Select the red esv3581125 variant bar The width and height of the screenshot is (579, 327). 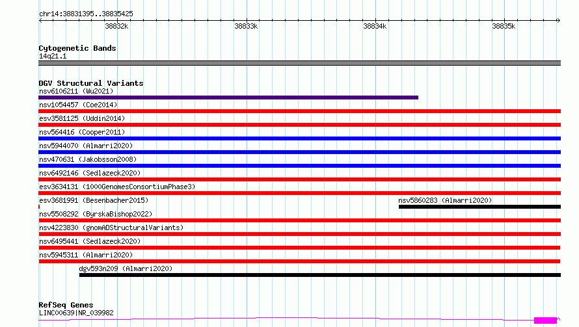(x=299, y=125)
